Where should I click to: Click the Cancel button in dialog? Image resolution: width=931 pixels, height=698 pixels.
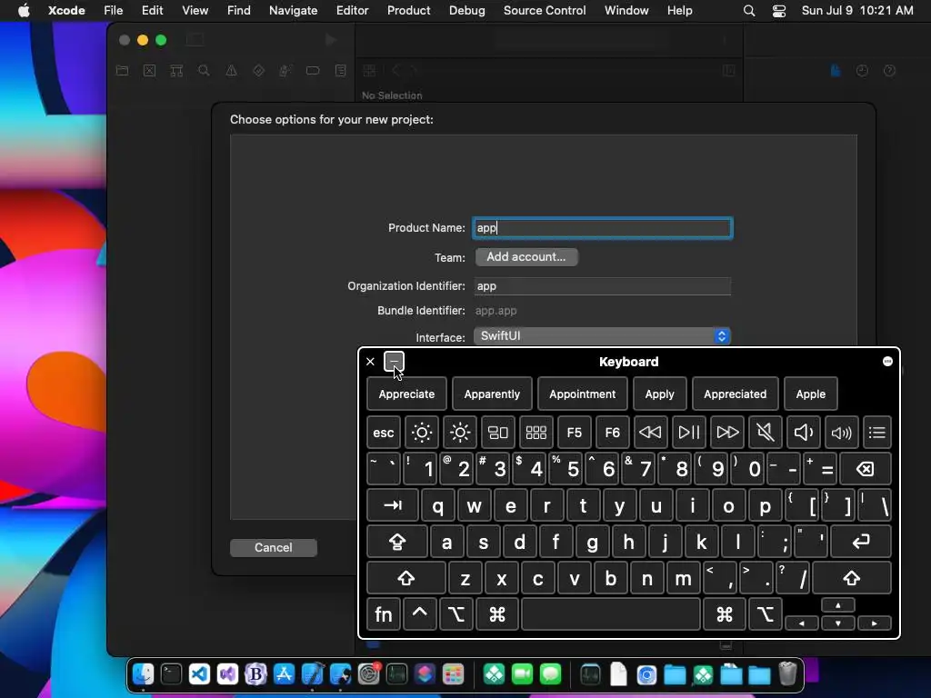pyautogui.click(x=273, y=547)
